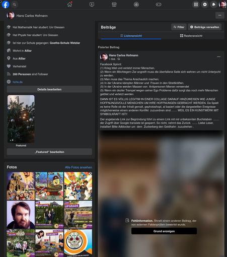Image resolution: width=227 pixels, height=257 pixels.
Task: Click the post privacy globe icon
Action: point(119,59)
